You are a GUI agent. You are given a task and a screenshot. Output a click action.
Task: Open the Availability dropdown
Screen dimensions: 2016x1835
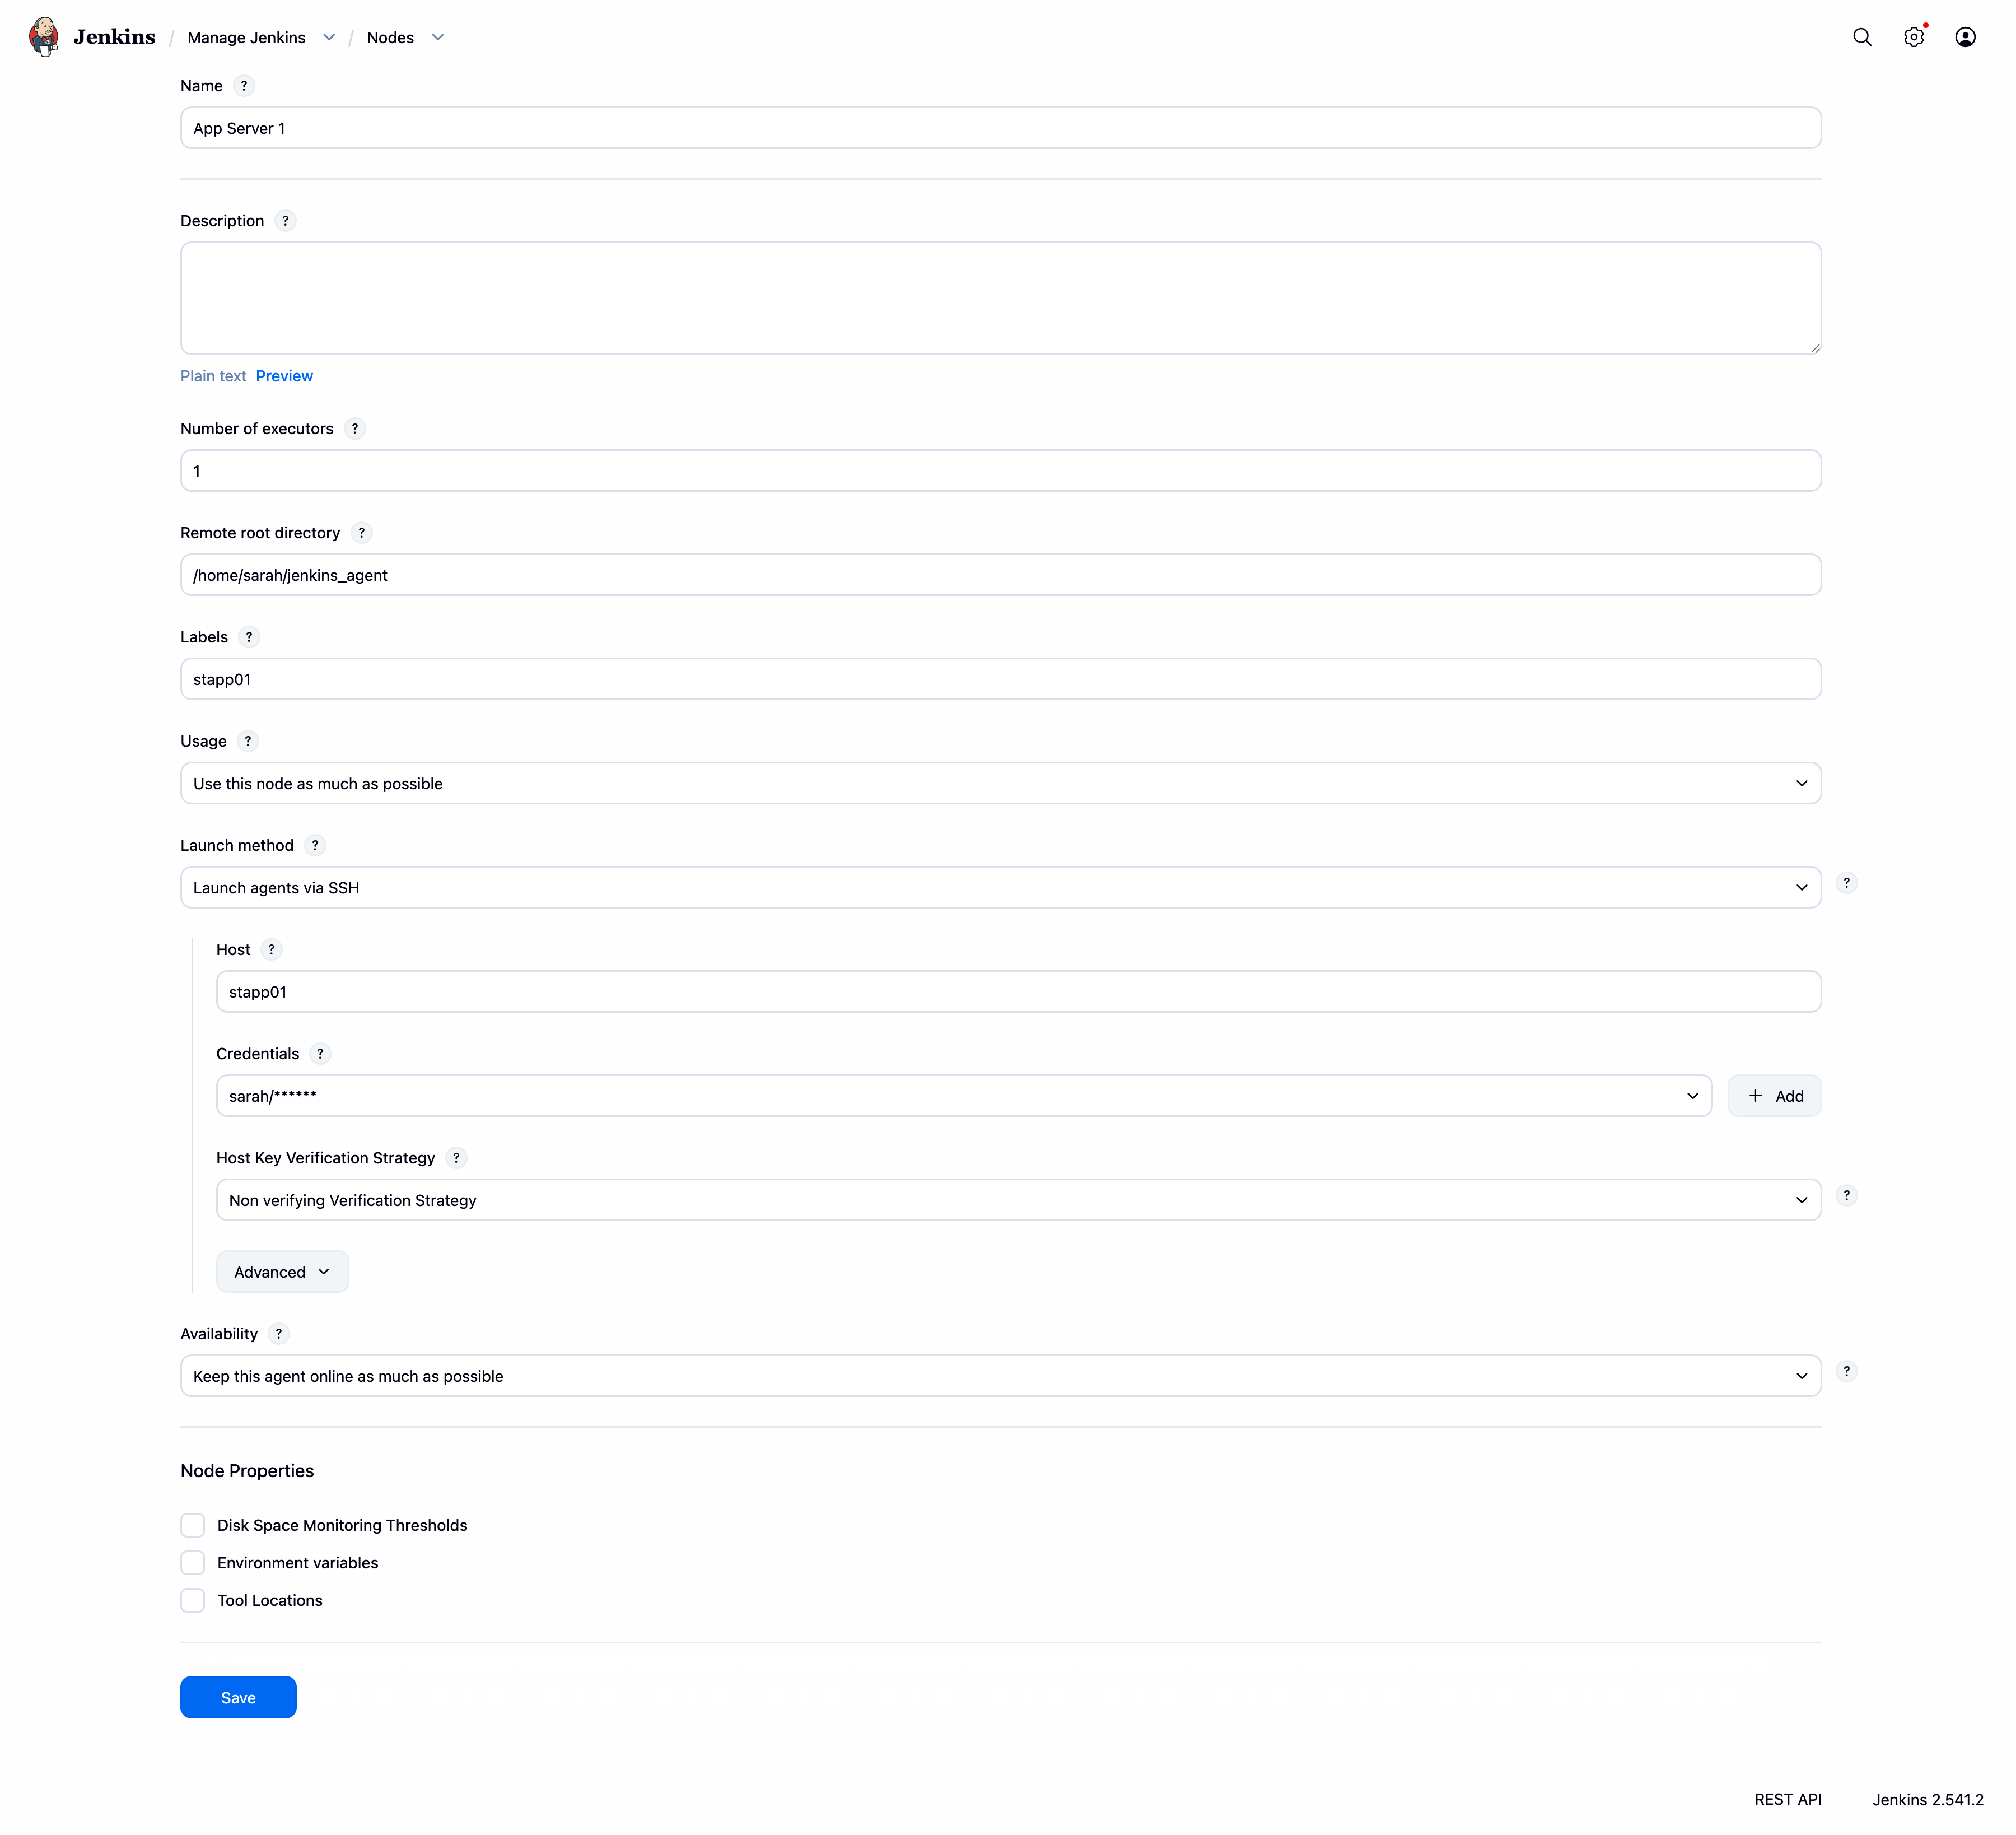coord(1001,1376)
